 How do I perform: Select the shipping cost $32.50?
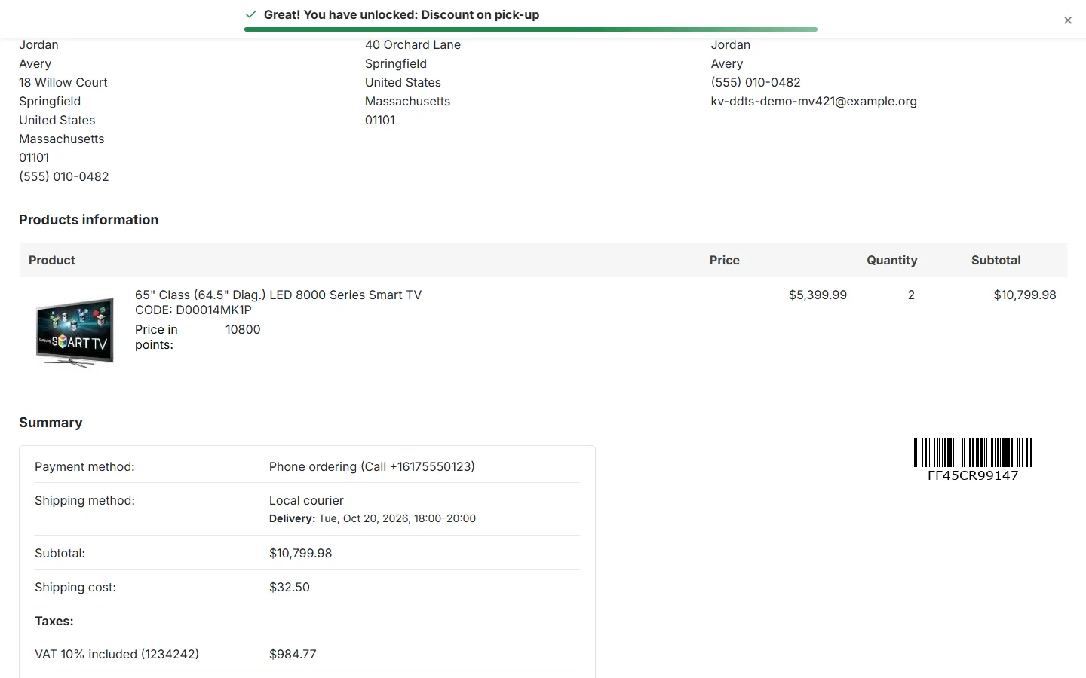coord(290,587)
